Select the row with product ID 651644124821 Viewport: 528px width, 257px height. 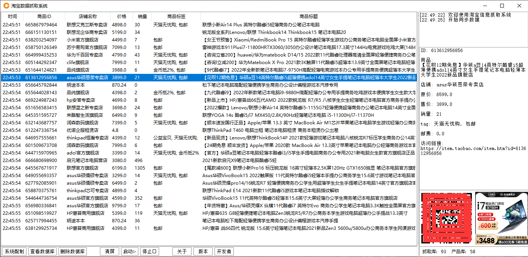pos(208,70)
